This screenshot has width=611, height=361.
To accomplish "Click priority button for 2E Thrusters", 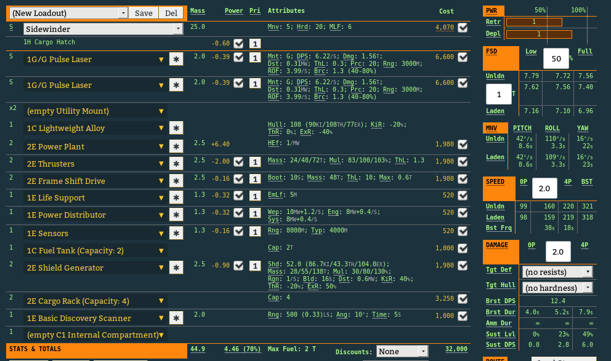I will (x=255, y=162).
